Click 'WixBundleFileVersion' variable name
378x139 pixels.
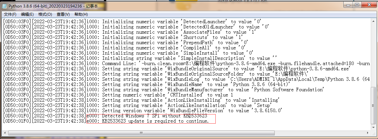click(197, 111)
